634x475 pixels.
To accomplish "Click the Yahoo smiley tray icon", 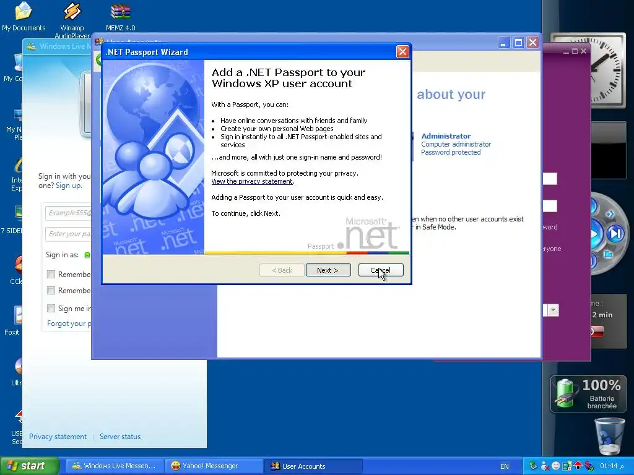I will 556,466.
